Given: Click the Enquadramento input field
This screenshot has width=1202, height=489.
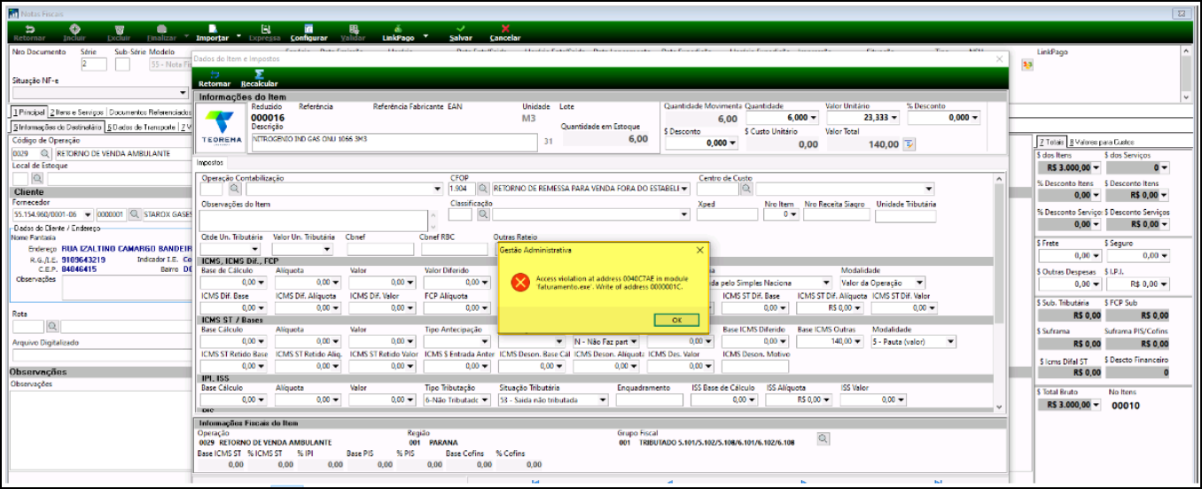Looking at the screenshot, I should click(x=650, y=400).
